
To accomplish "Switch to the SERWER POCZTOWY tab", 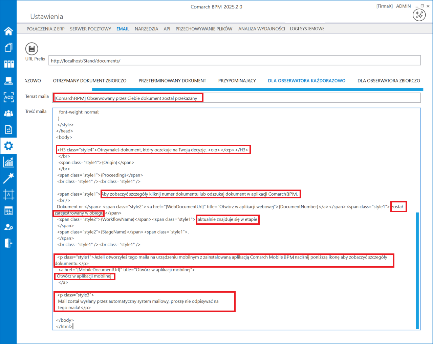I will [x=90, y=29].
